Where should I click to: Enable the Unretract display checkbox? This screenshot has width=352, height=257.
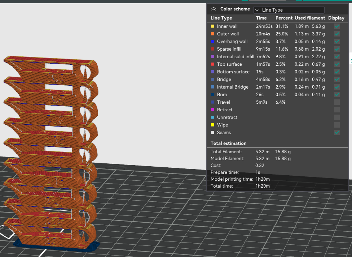click(x=337, y=117)
